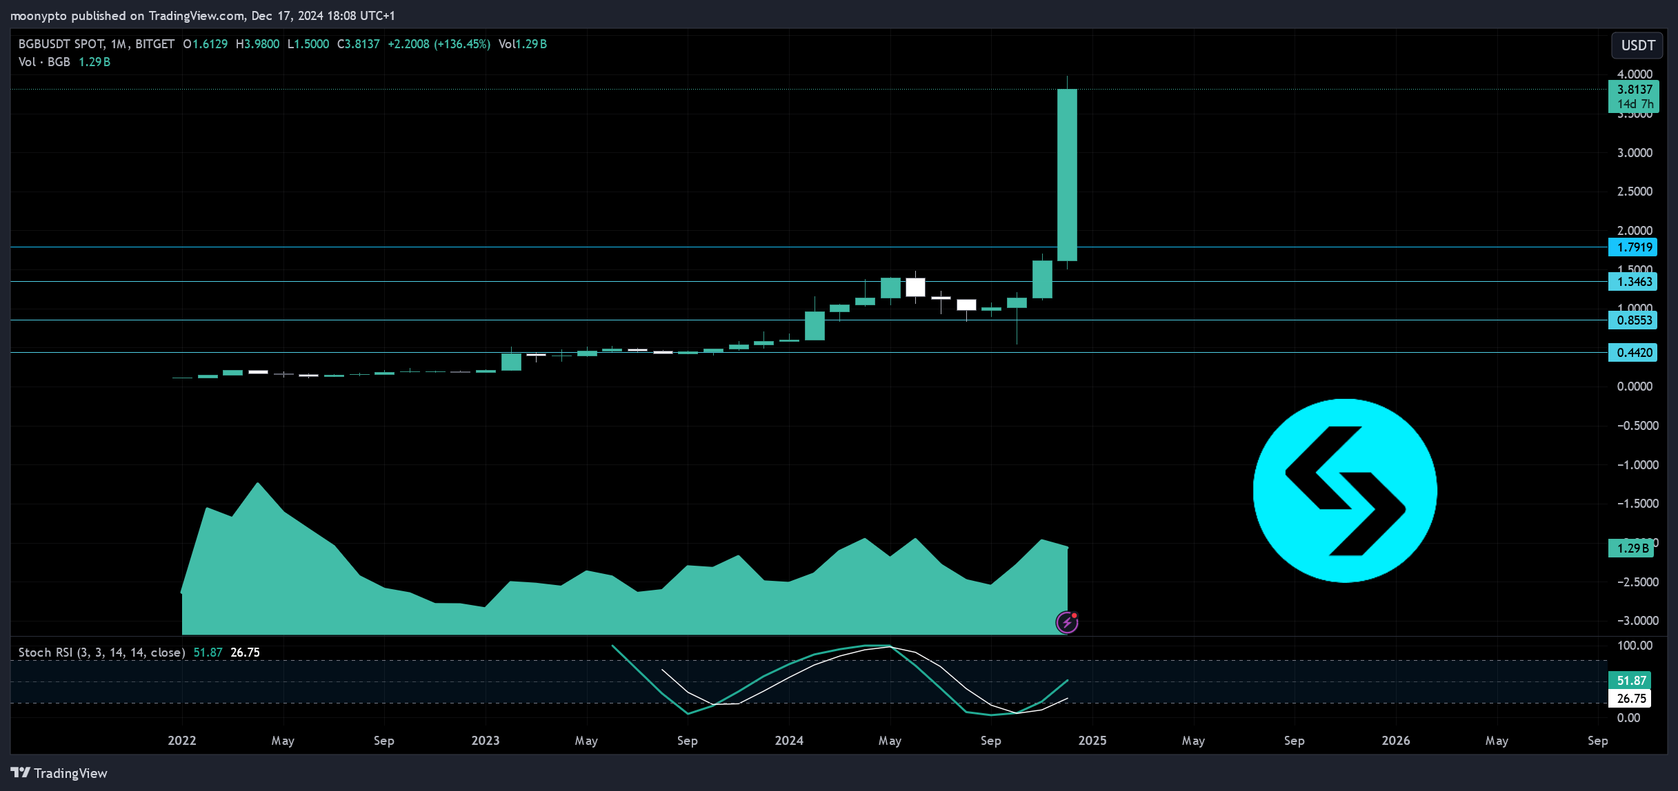Click the 2022 label on time axis
Screen dimensions: 1678x791
point(182,741)
